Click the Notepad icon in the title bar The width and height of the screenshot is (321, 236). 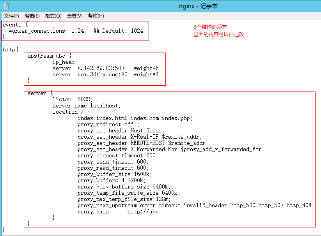(5, 6)
